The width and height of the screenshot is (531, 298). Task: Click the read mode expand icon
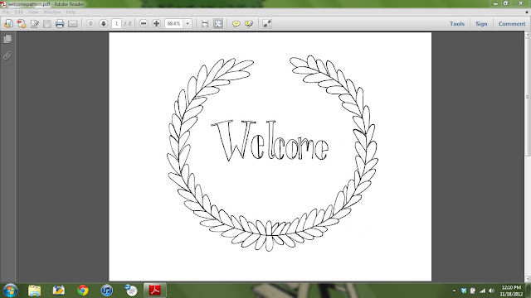267,24
